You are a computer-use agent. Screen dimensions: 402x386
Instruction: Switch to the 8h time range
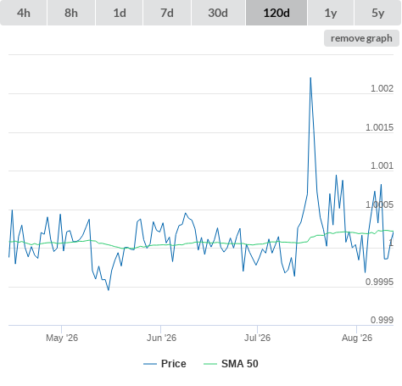click(71, 13)
